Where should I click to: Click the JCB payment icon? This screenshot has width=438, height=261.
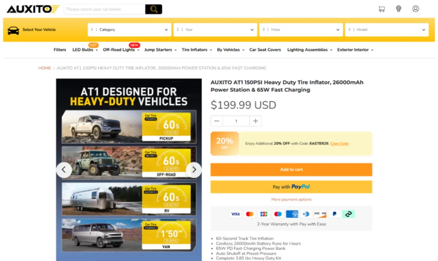click(264, 214)
